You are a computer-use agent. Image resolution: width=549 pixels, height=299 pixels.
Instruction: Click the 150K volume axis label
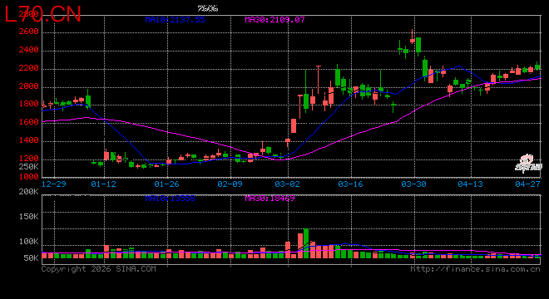coord(29,217)
